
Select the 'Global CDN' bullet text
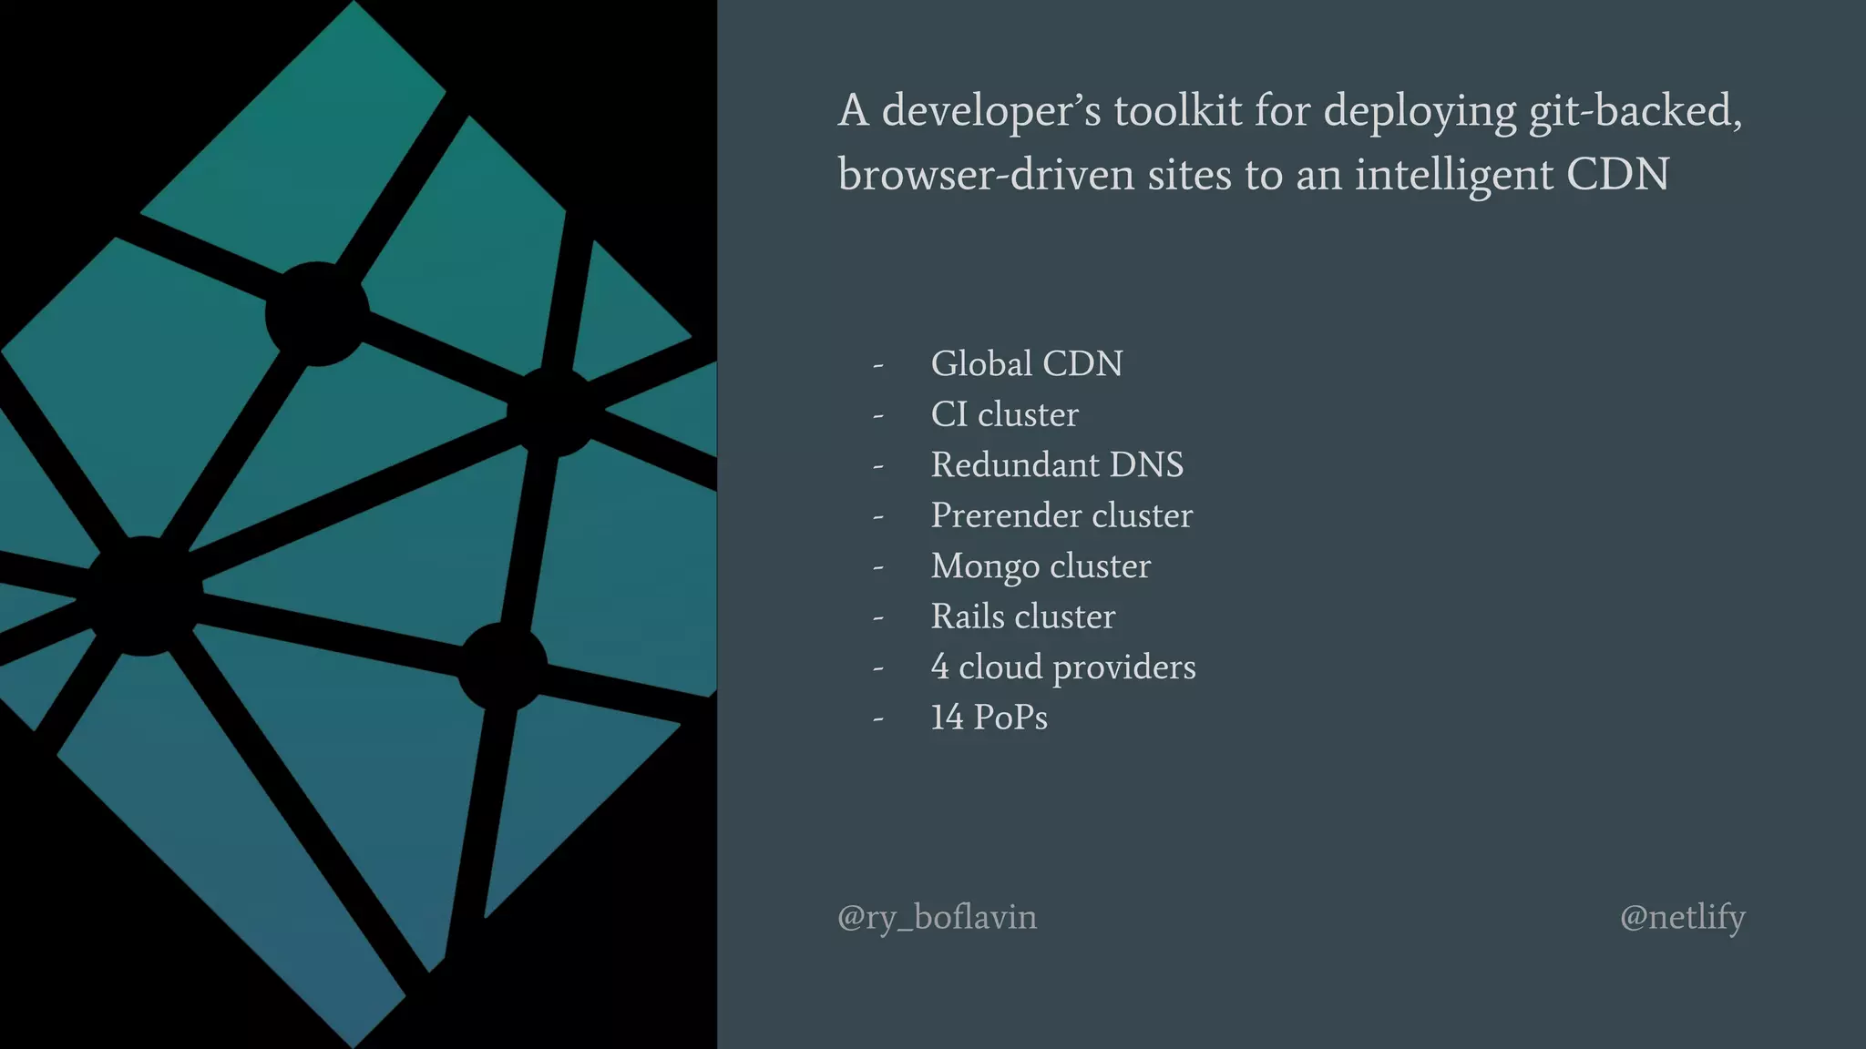(x=1027, y=363)
